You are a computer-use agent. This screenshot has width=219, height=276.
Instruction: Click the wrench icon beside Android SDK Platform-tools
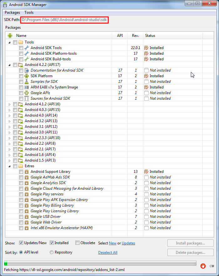point(27,53)
